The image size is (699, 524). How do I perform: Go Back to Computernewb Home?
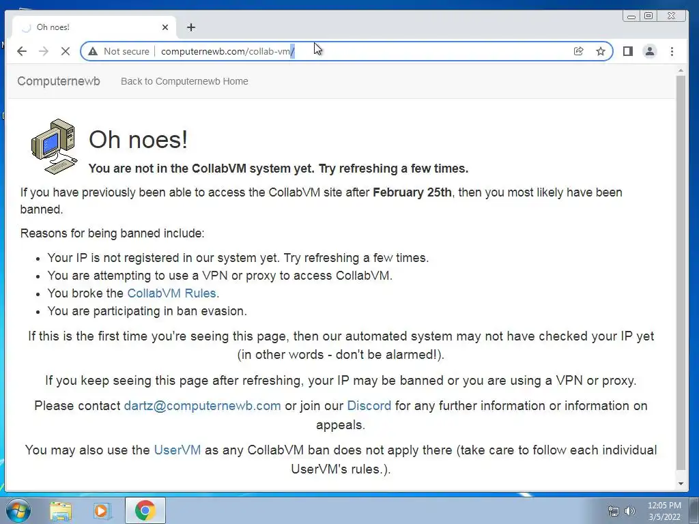pos(184,81)
